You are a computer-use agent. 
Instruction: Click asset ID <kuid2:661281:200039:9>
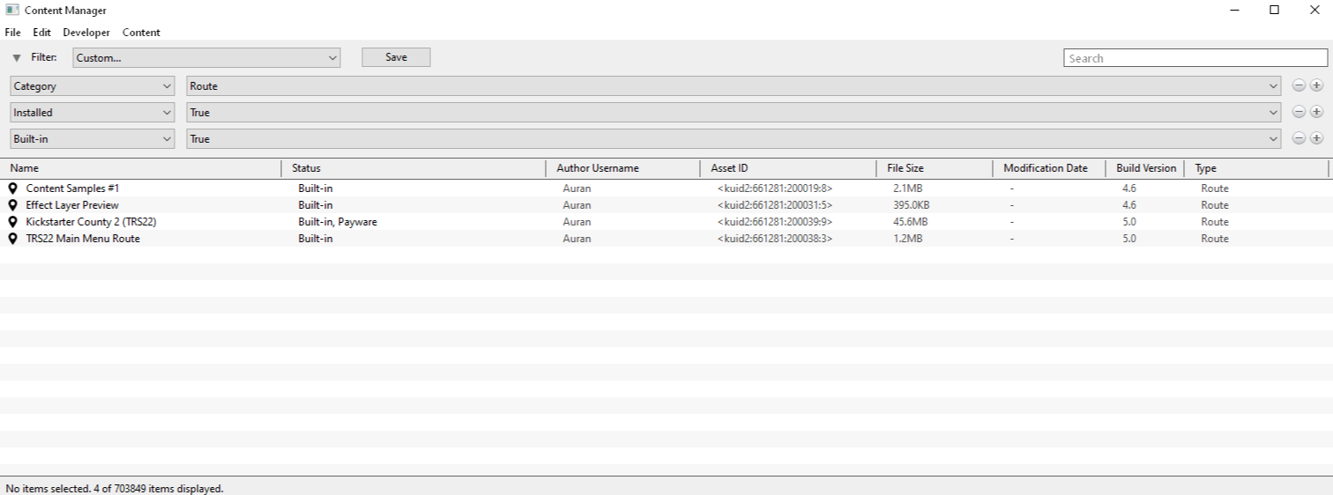[x=775, y=222]
